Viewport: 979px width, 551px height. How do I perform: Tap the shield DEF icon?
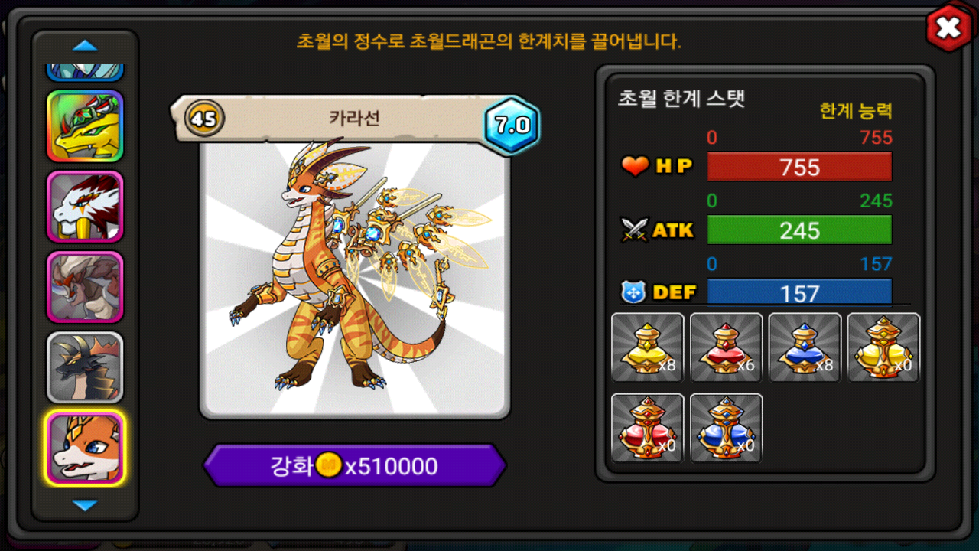coord(634,292)
